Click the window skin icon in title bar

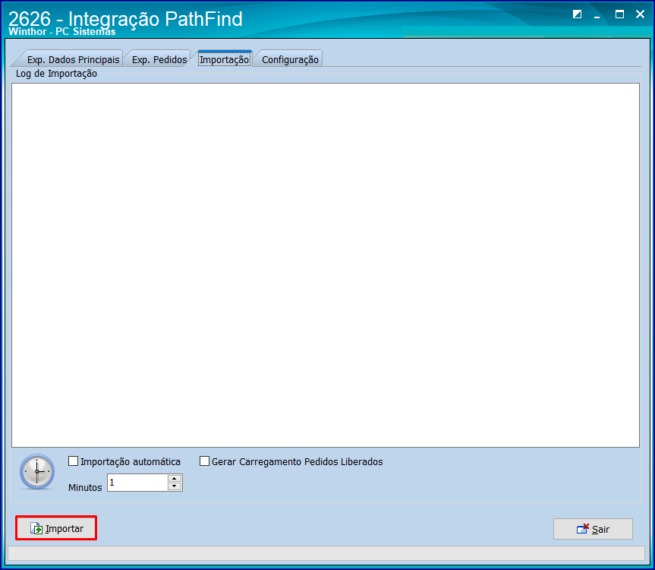(577, 14)
